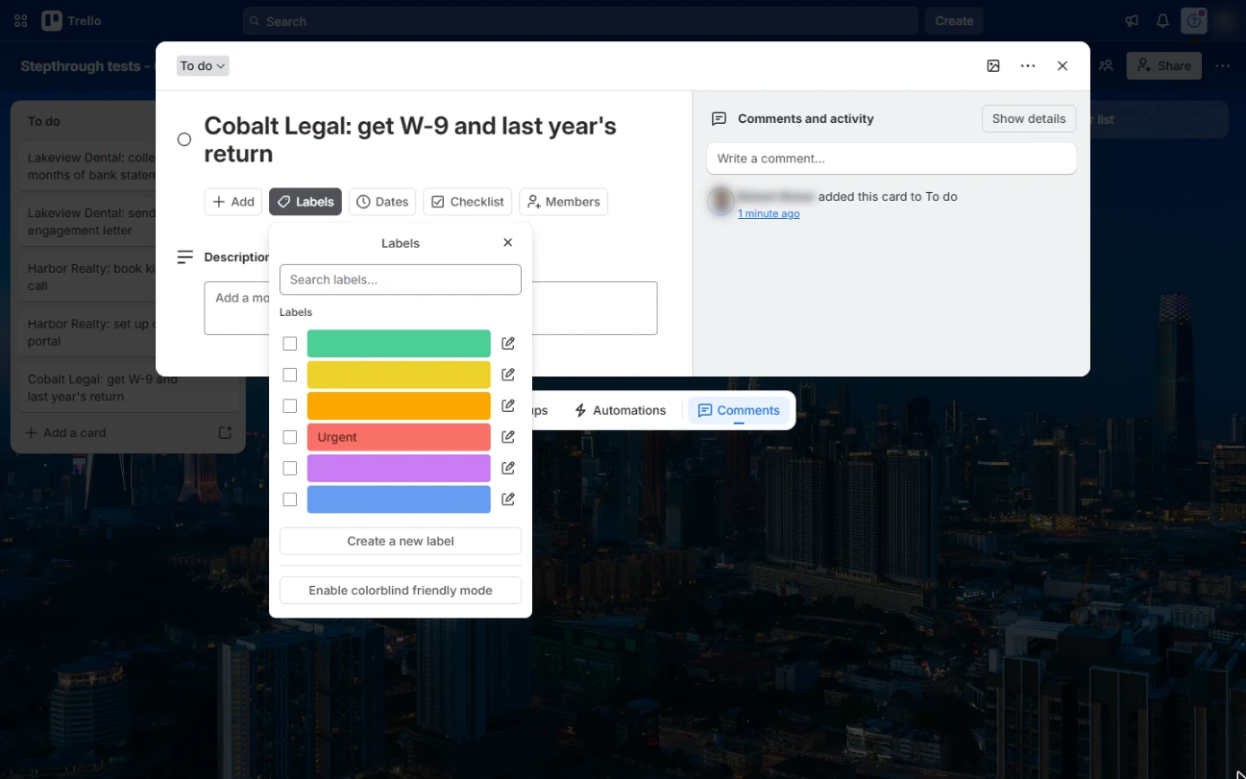Close the Labels popover

508,242
